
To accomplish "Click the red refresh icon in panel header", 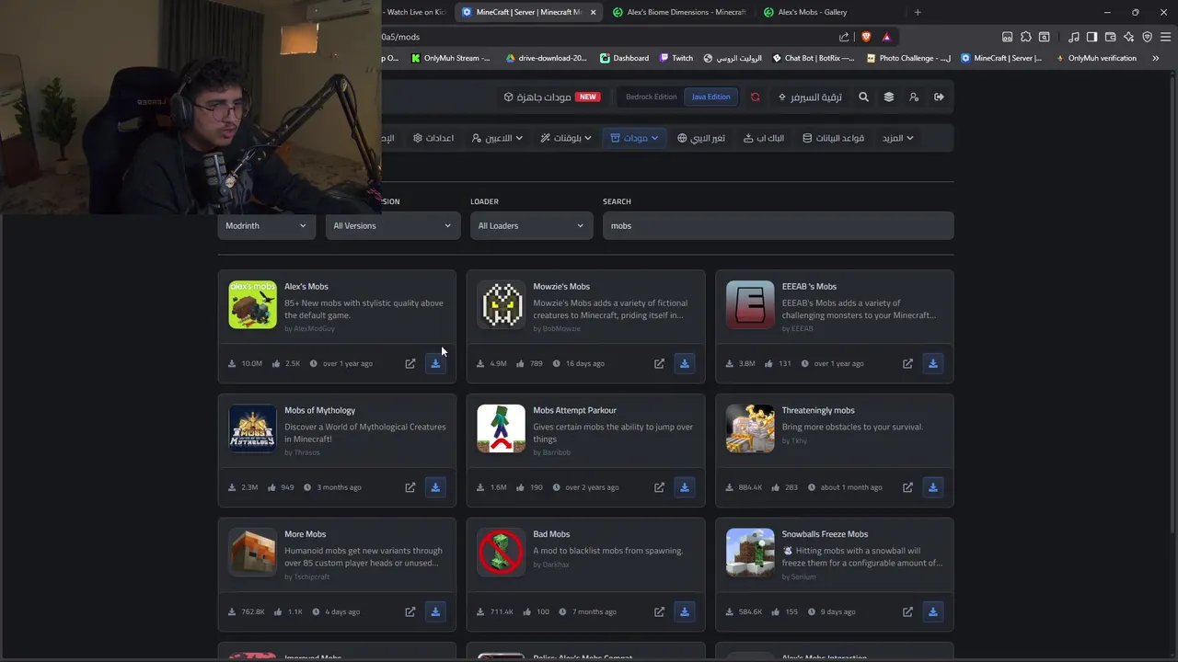I will 756,97.
